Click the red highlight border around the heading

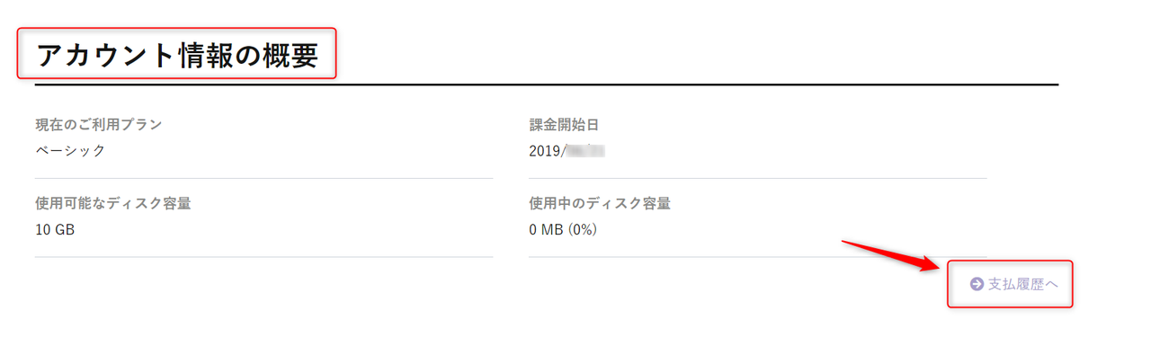(x=177, y=29)
